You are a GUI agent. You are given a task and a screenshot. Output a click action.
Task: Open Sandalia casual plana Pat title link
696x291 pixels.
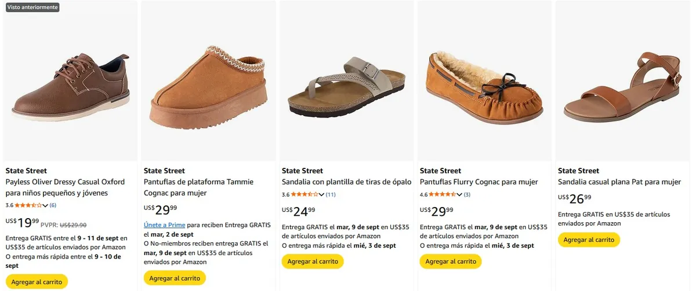(619, 182)
